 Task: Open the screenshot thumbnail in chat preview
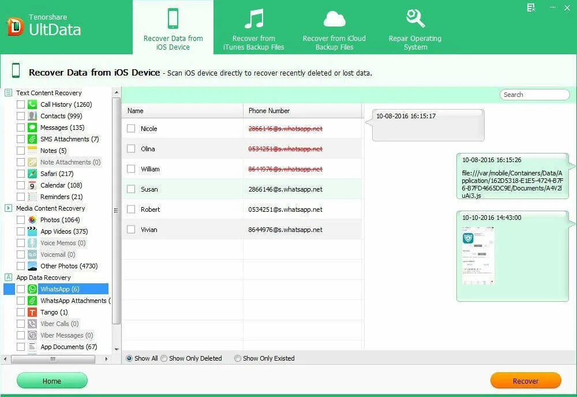pos(478,256)
